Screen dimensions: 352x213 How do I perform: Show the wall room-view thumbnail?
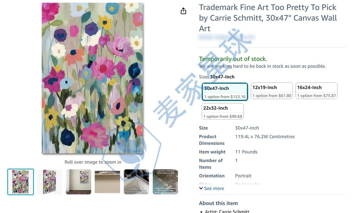tap(78, 182)
